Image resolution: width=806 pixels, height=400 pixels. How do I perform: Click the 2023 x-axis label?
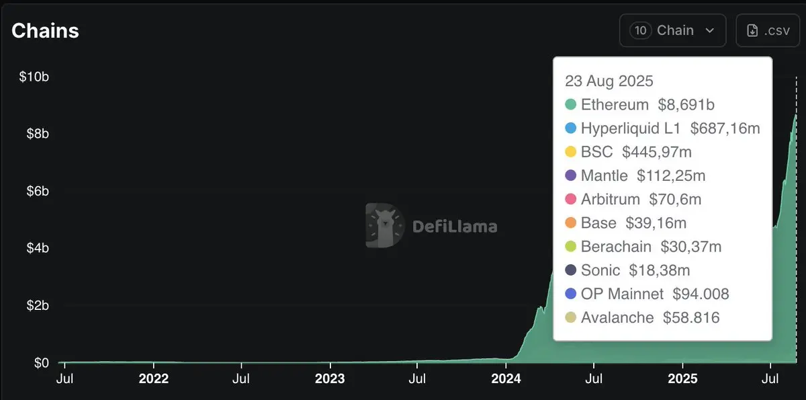pos(330,379)
